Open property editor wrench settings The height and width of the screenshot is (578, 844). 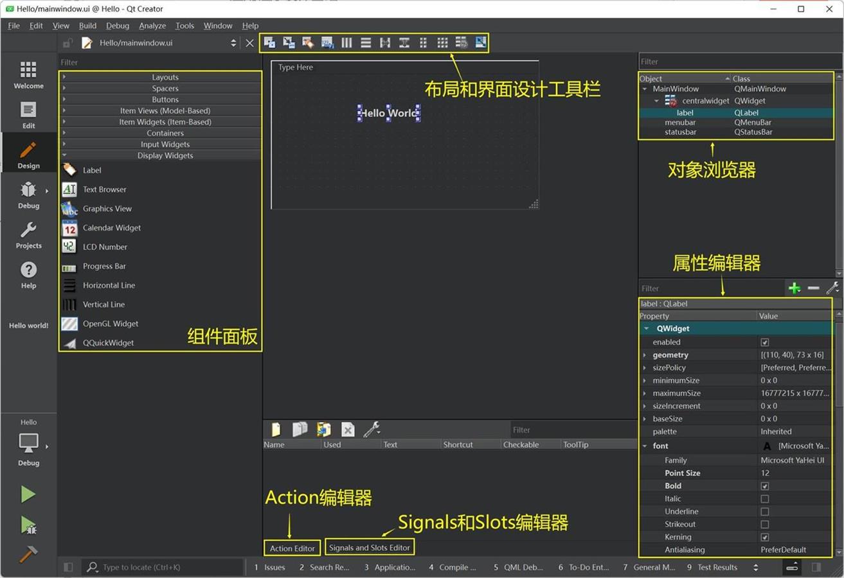click(832, 288)
